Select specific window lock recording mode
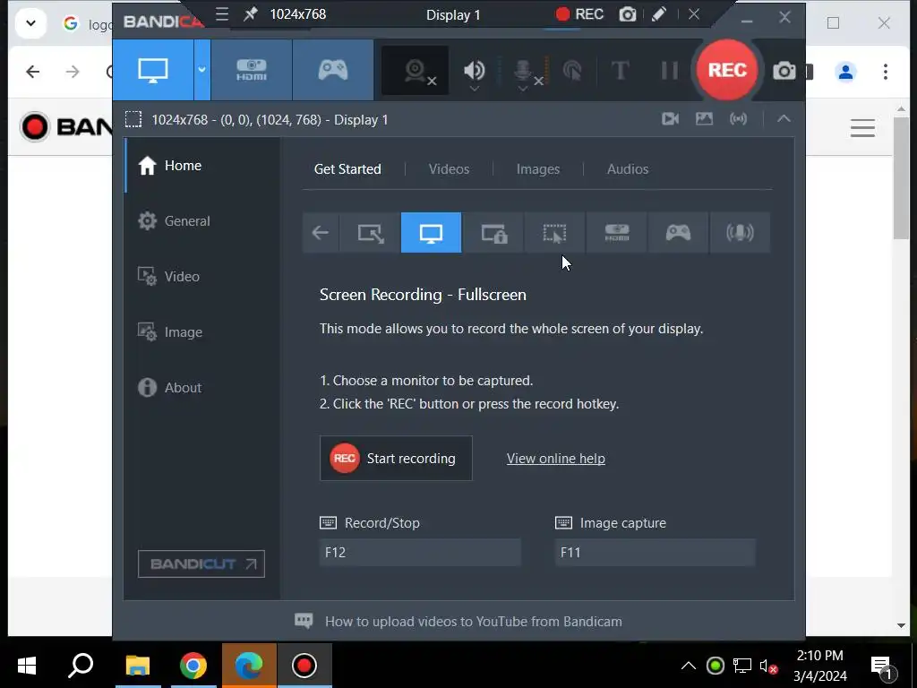Viewport: 917px width, 688px height. coord(493,233)
